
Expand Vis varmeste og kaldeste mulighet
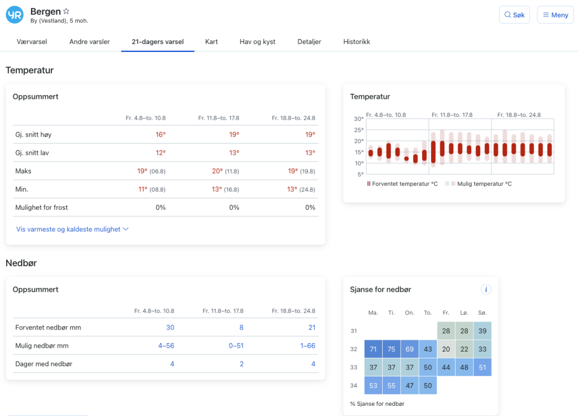[72, 229]
